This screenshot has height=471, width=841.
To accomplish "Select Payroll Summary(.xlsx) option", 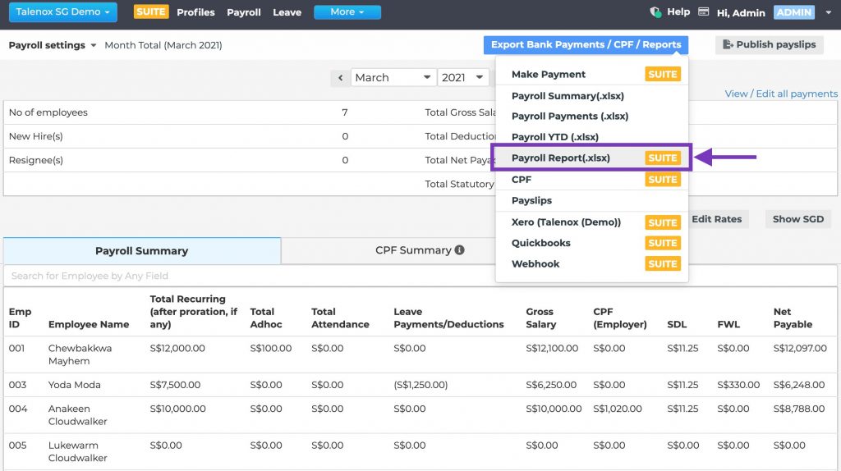I will pos(591,96).
